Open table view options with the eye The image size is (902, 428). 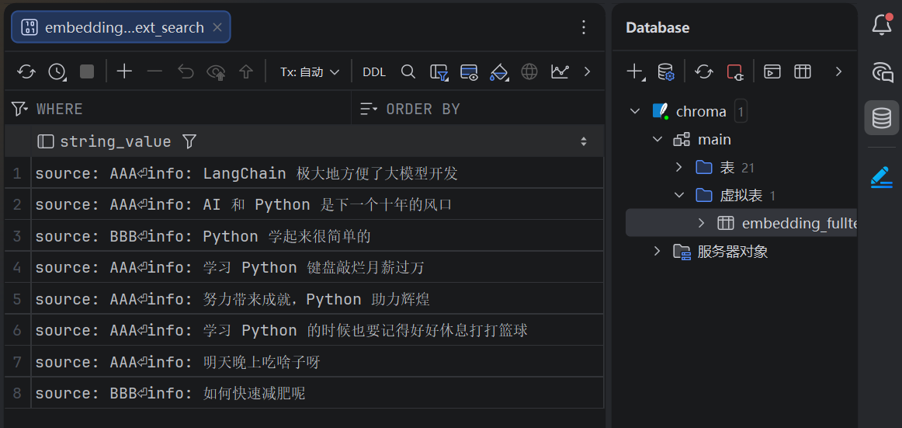click(470, 72)
